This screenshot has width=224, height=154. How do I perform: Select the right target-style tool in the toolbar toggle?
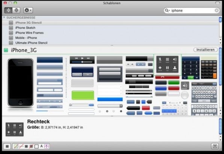16,10
